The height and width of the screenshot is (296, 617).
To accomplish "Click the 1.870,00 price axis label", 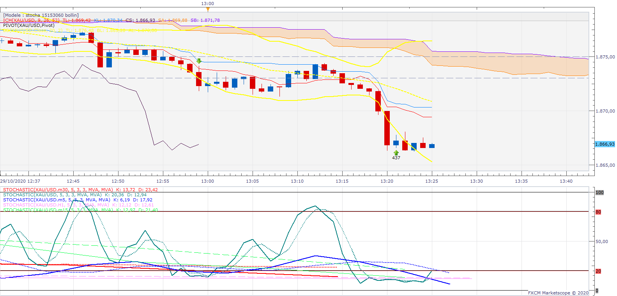I will point(605,111).
